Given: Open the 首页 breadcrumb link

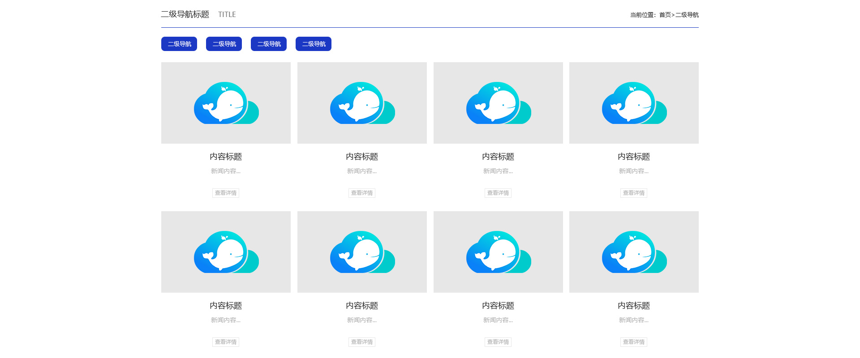Looking at the screenshot, I should click(x=665, y=15).
